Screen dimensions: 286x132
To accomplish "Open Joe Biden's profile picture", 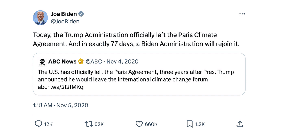I will (x=40, y=18).
